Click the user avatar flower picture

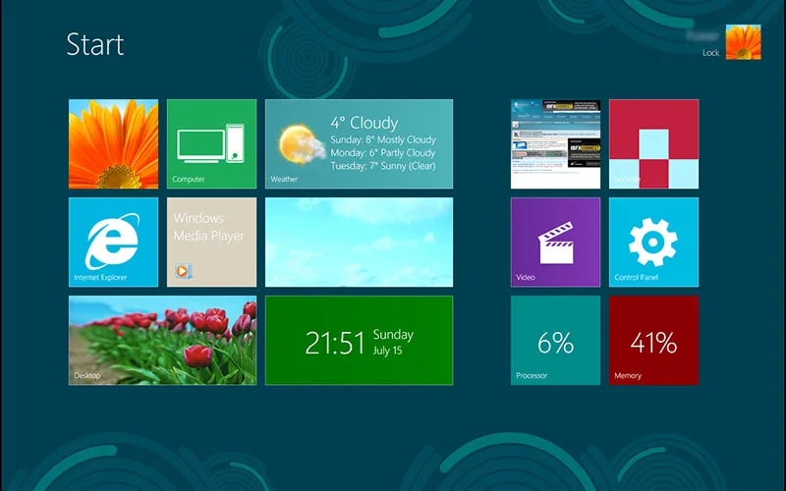[x=744, y=42]
